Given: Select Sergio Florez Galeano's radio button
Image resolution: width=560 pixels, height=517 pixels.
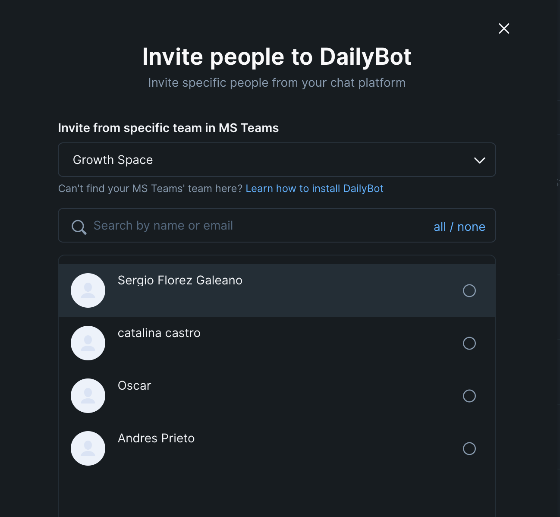Looking at the screenshot, I should click(469, 290).
